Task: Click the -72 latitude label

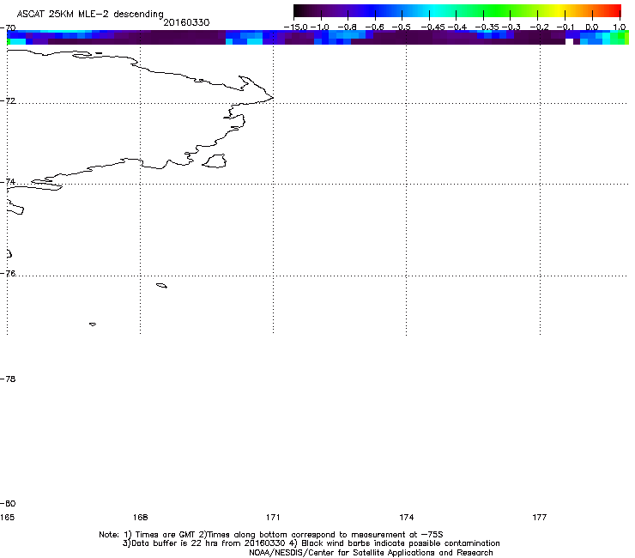Action: (x=8, y=100)
